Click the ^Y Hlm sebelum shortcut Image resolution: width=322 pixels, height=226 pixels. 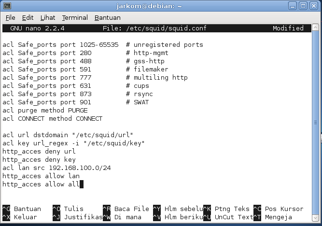[178, 209]
